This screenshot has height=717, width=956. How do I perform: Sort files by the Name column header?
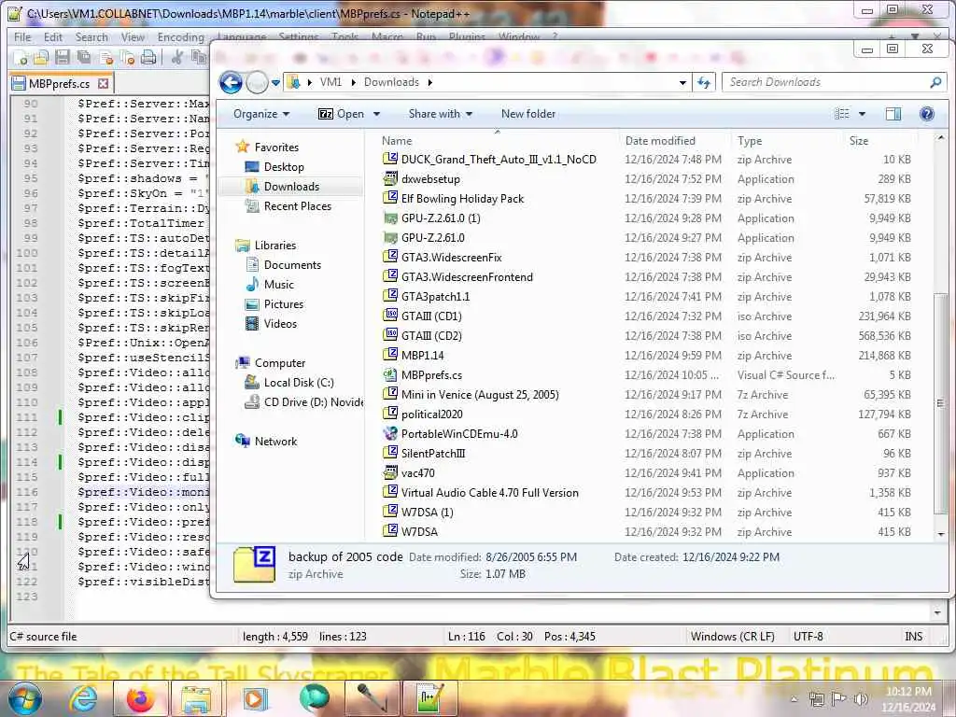click(x=397, y=141)
